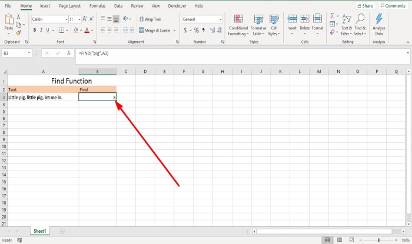Screen dimensions: 412x244
Task: Apply Percent Style icon
Action: click(x=197, y=31)
